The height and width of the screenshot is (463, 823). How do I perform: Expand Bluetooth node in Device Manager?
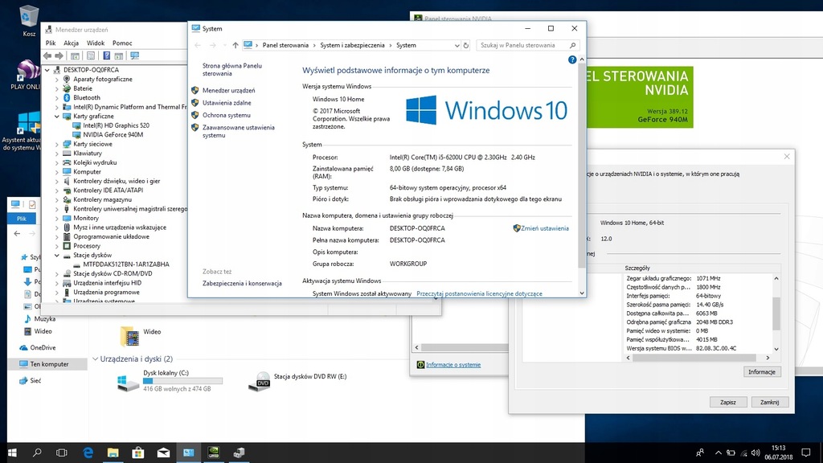tap(57, 97)
